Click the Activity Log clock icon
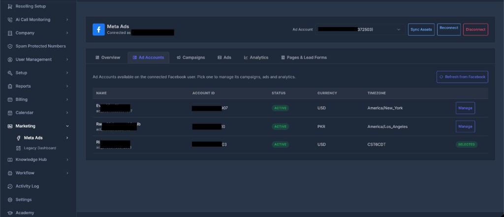This screenshot has width=504, height=217. (x=10, y=186)
